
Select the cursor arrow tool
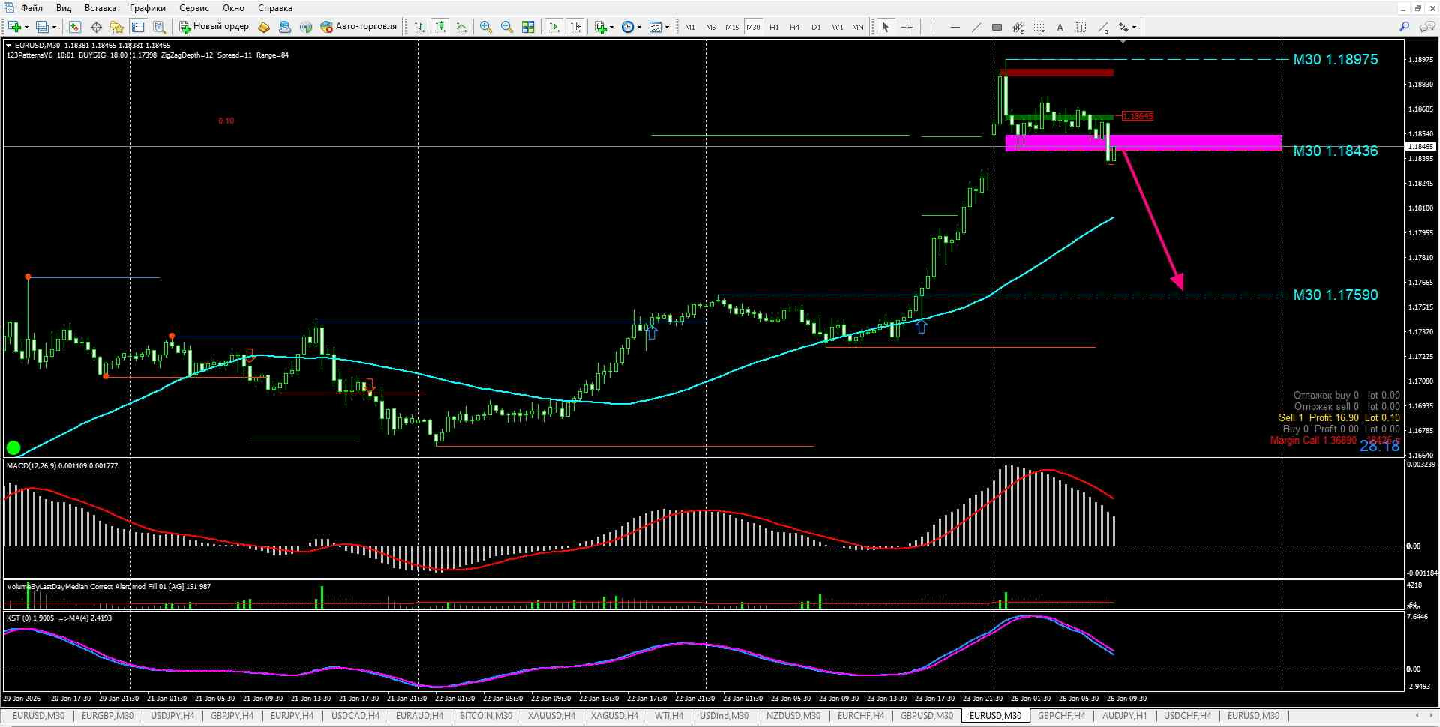pos(886,27)
